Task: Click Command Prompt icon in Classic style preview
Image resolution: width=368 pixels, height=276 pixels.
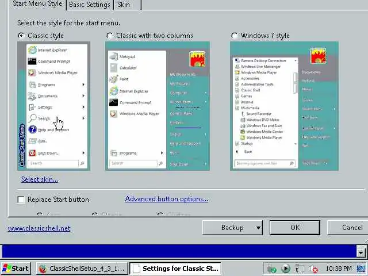Action: click(32, 62)
